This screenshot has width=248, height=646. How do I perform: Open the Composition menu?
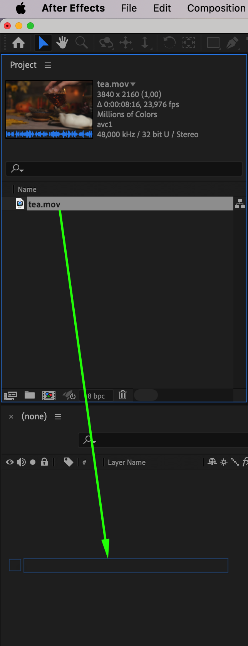click(x=216, y=8)
